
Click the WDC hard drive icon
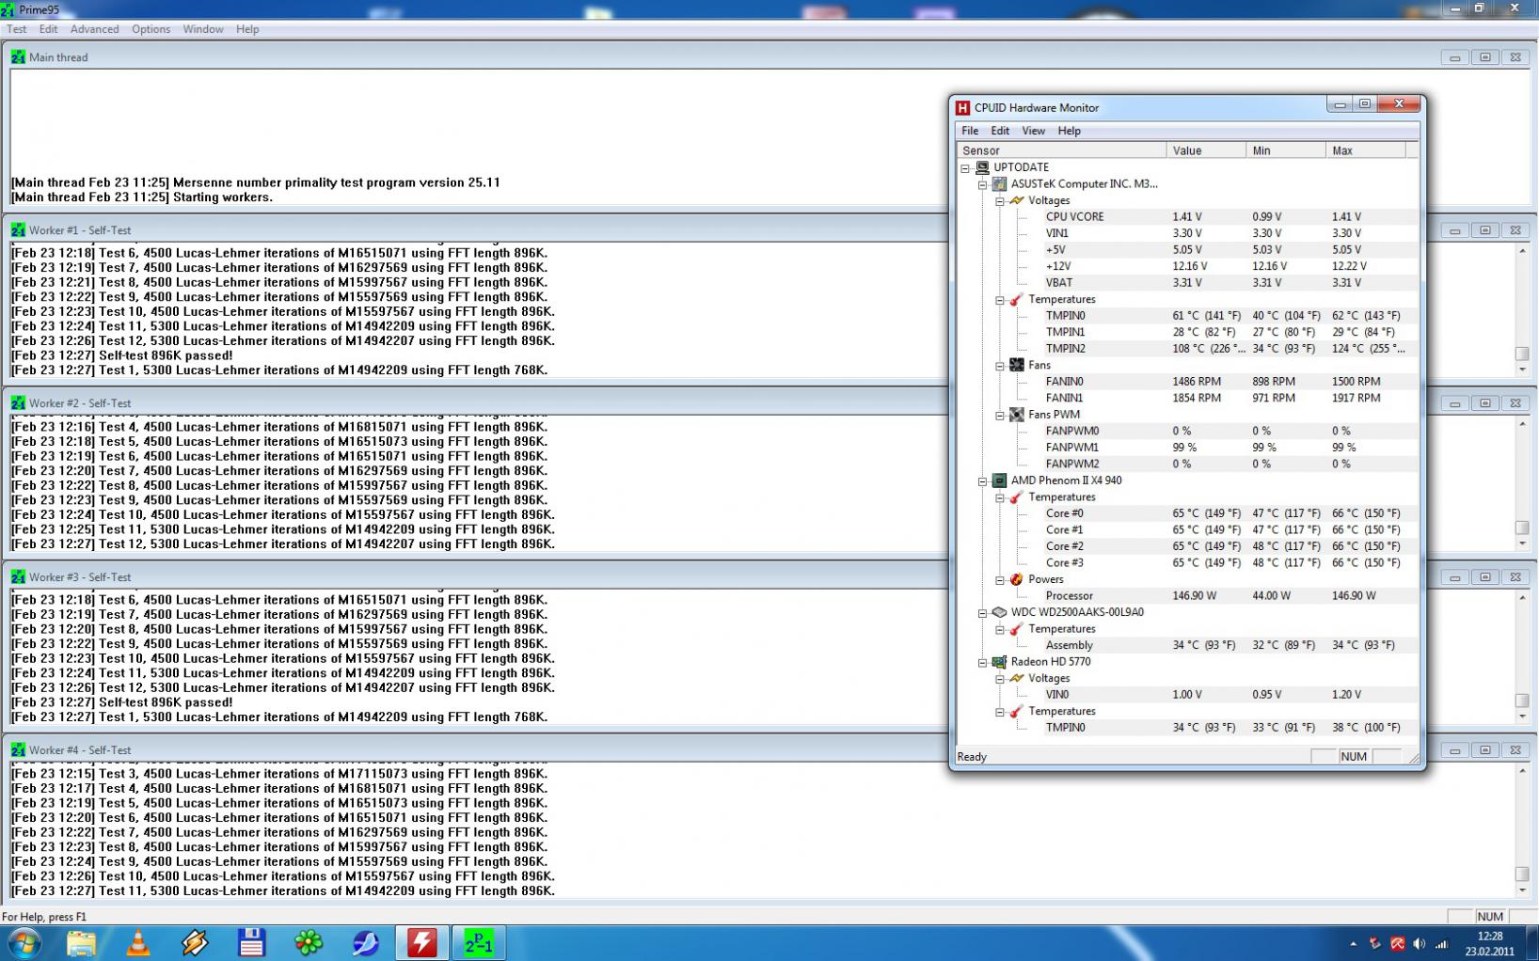(999, 612)
